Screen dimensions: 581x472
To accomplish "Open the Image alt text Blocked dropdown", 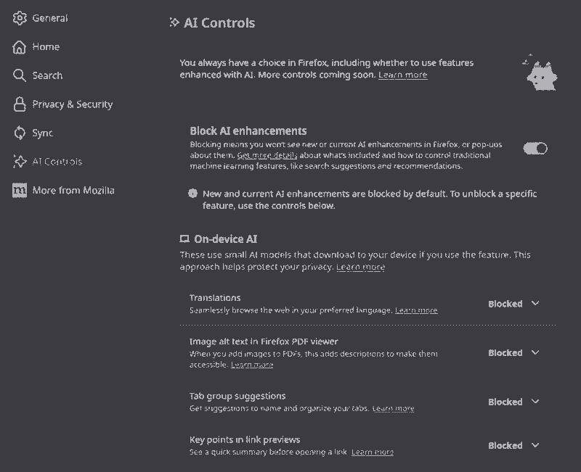I will [x=513, y=353].
